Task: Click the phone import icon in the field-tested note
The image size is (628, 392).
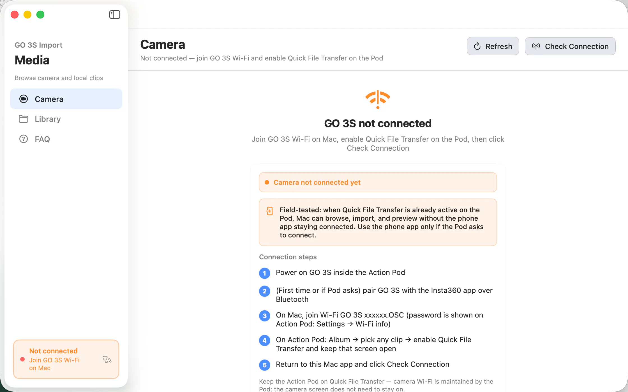Action: (x=269, y=211)
